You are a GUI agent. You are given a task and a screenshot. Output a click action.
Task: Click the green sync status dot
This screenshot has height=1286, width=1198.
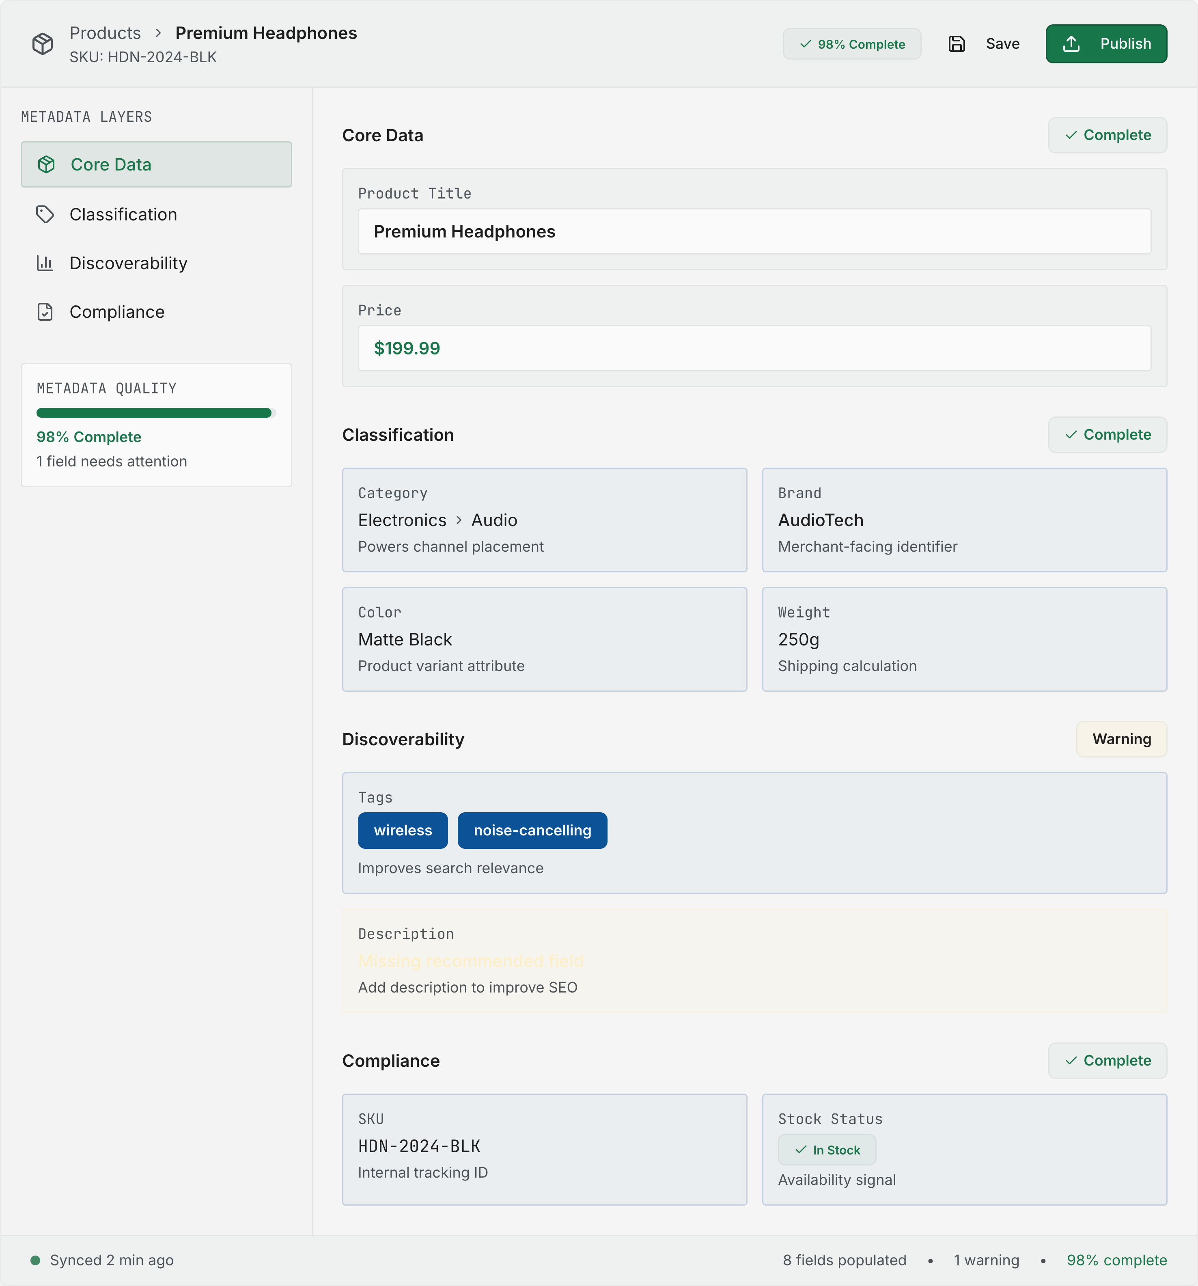(x=36, y=1260)
